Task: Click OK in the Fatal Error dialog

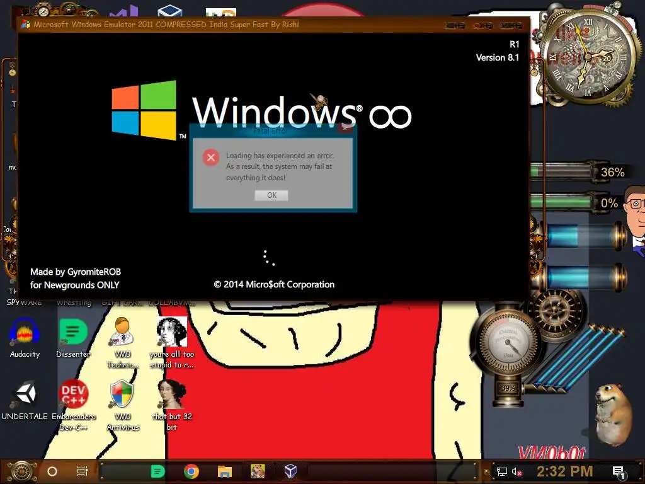Action: [271, 195]
